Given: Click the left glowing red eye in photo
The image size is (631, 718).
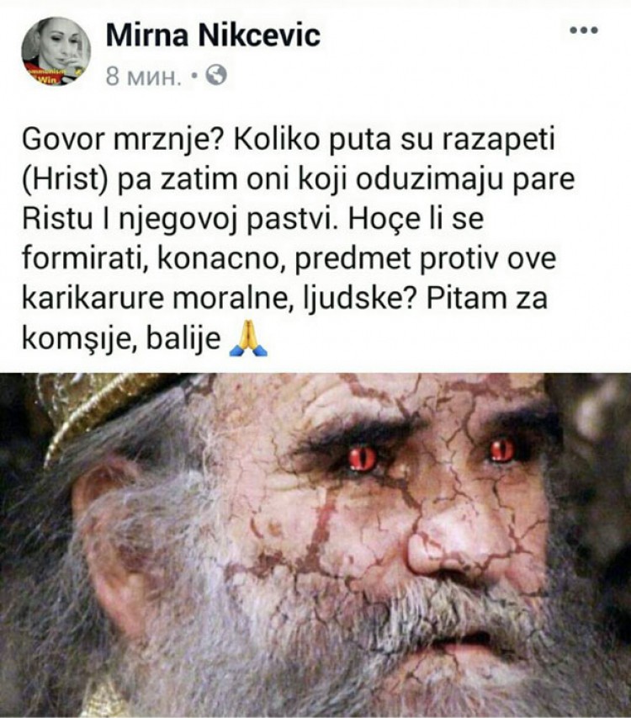Looking at the screenshot, I should 363,459.
